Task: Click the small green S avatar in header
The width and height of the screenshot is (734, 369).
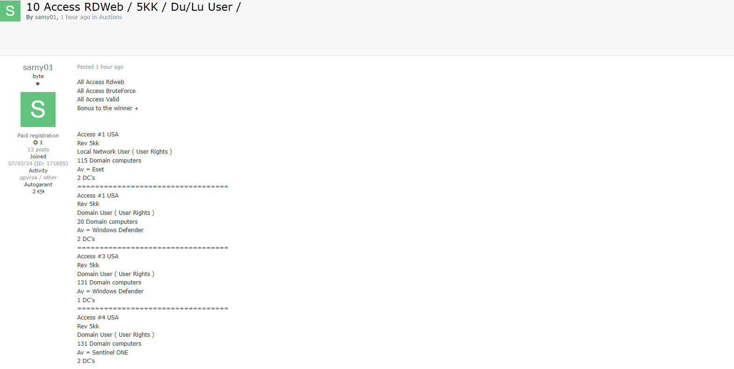Action: tap(10, 11)
